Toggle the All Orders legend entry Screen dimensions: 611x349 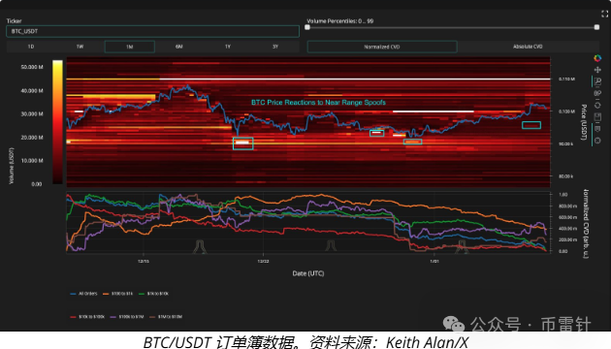coord(83,294)
